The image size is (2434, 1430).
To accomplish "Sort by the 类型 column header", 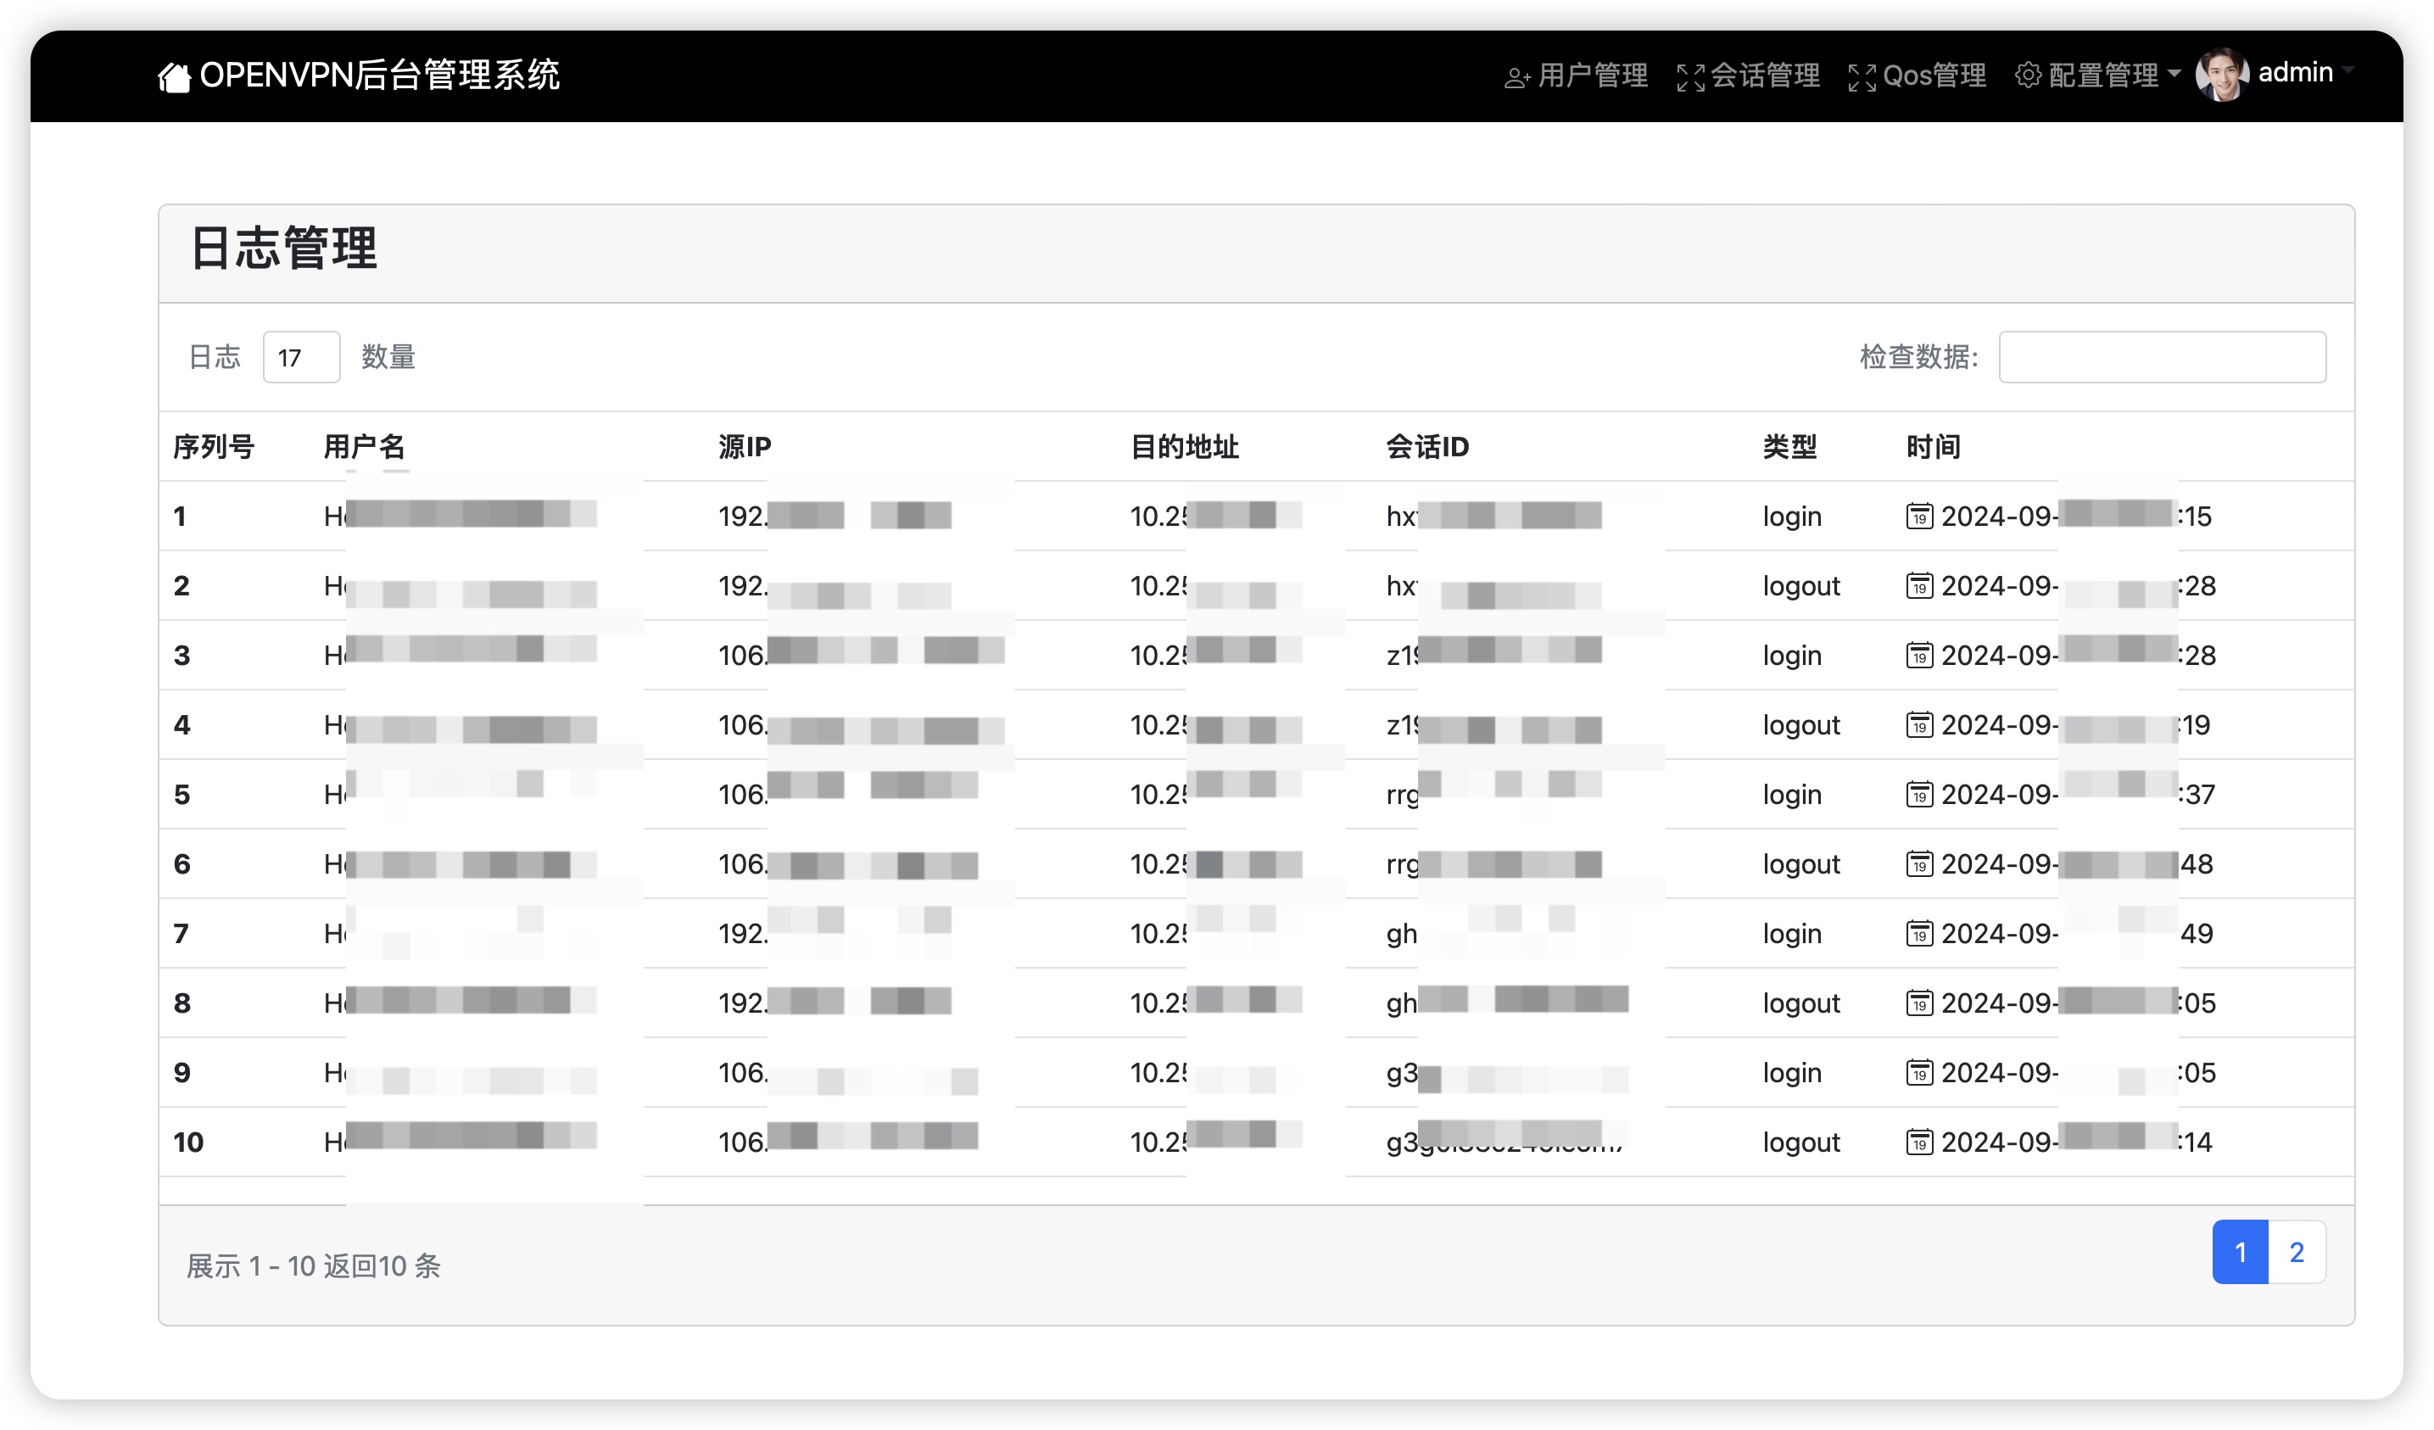I will [1789, 446].
